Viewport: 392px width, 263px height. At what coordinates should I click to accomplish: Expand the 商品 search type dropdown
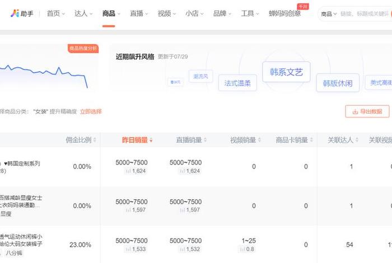click(329, 14)
